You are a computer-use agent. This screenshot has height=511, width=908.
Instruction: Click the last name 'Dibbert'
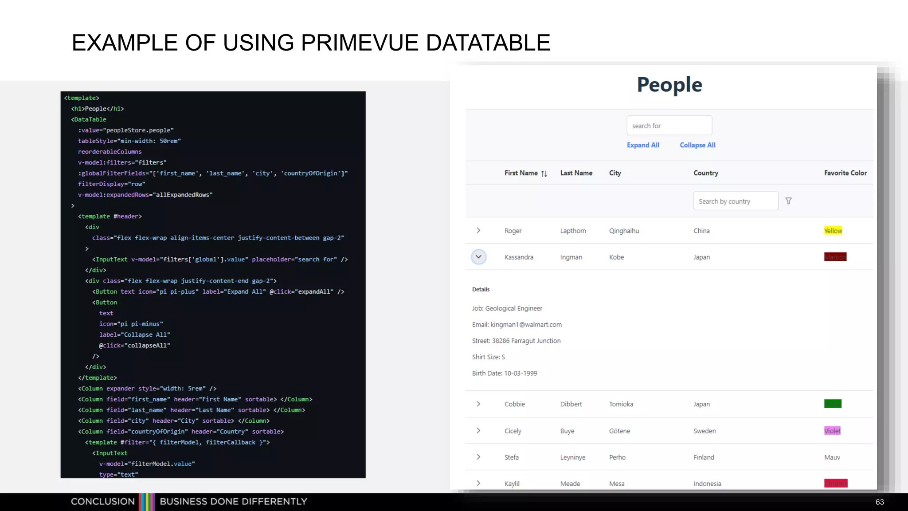coord(571,404)
